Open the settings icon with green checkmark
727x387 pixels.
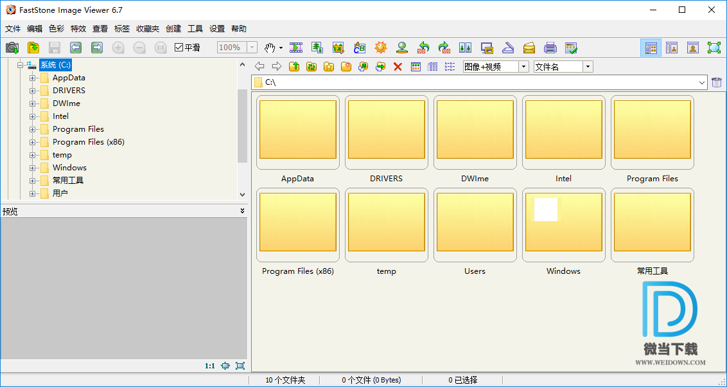pos(571,48)
